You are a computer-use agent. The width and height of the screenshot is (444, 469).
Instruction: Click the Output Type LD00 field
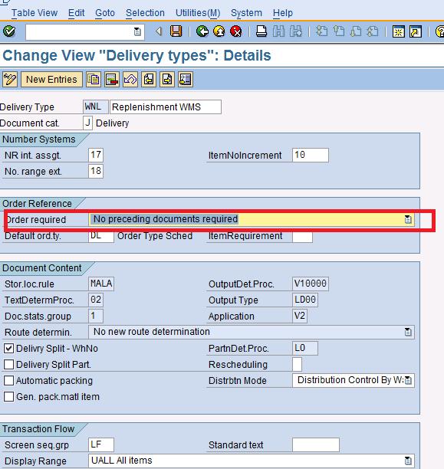(305, 300)
